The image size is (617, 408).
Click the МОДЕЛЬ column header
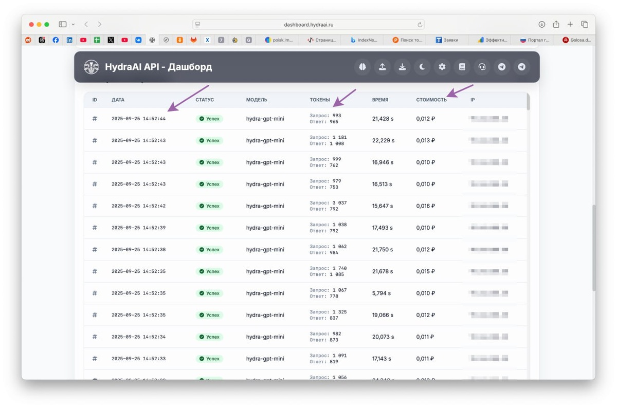click(x=257, y=100)
